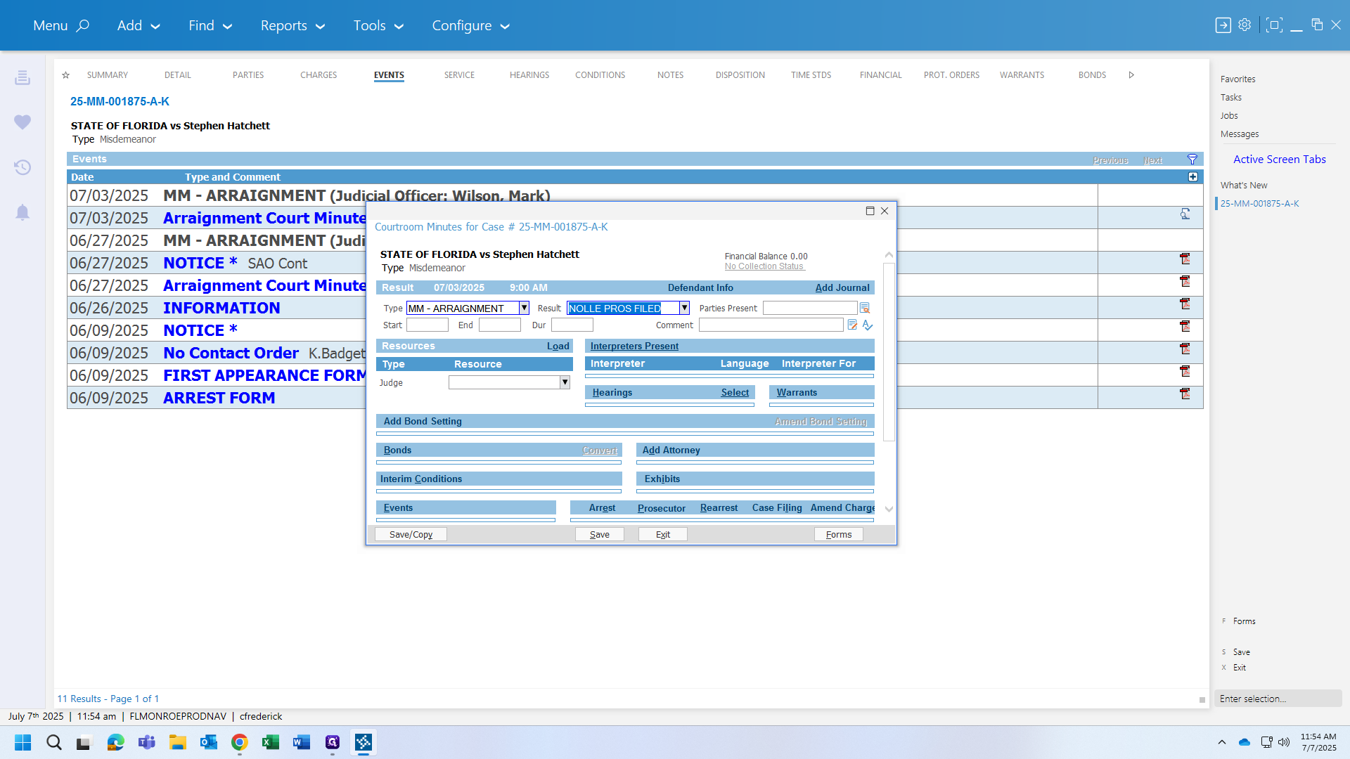Viewport: 1350px width, 759px height.
Task: Open the notifications bell in left sidebar
Action: (22, 212)
